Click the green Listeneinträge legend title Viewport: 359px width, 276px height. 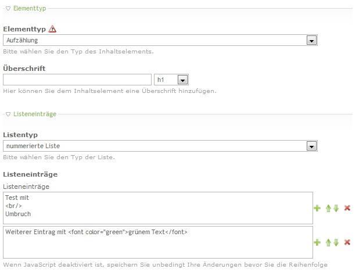click(x=35, y=114)
